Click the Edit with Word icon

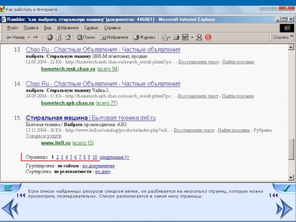185,37
